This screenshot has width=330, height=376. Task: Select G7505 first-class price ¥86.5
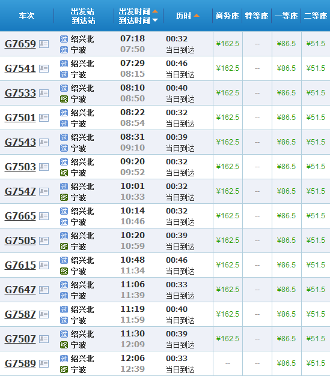[x=286, y=240]
